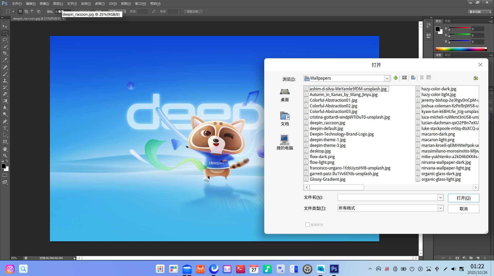Viewport: 494px width, 276px height.
Task: Click the 取消 button
Action: point(463,209)
